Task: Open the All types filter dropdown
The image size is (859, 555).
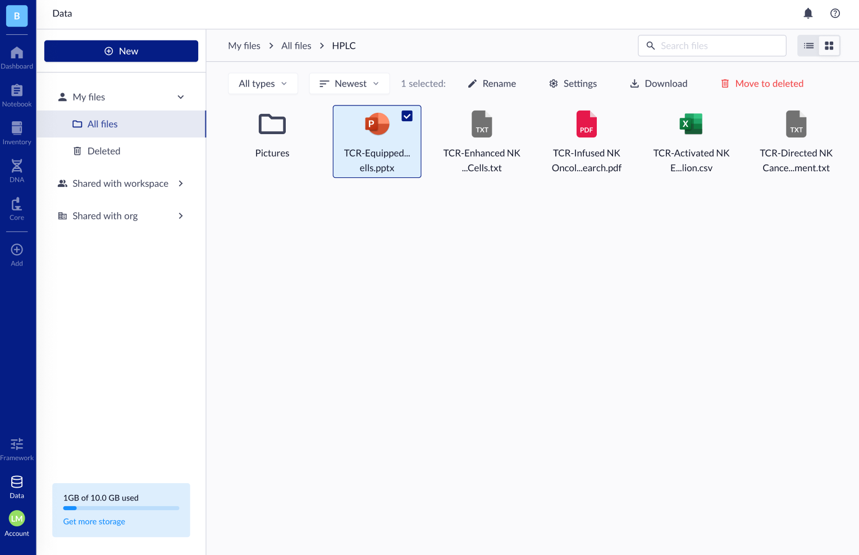Action: [x=263, y=83]
